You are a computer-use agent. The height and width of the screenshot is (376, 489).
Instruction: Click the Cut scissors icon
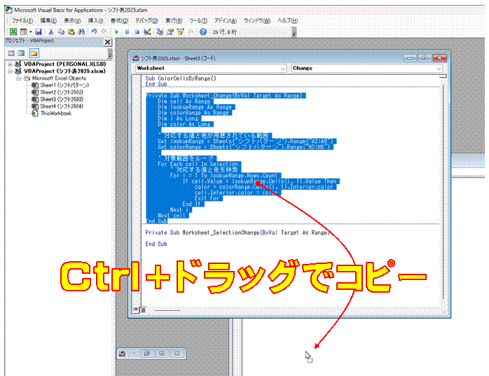pos(51,32)
